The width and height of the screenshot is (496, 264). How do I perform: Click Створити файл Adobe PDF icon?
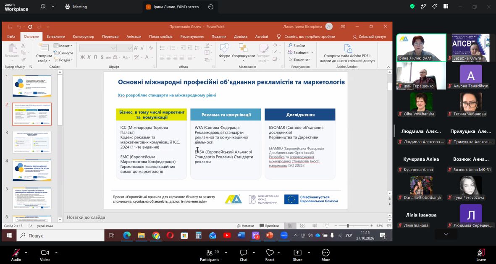347,53
